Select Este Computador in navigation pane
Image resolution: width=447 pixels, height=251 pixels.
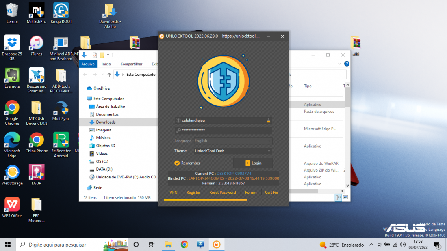(108, 99)
